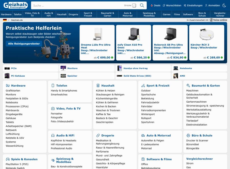This screenshot has width=230, height=169.
Task: Select Hardware in the navigation bar
Action: (6, 14)
